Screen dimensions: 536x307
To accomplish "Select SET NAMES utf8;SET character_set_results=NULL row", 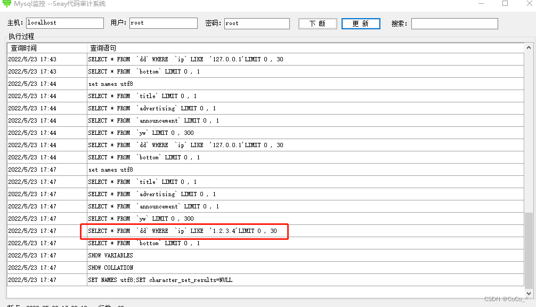I will click(266, 280).
